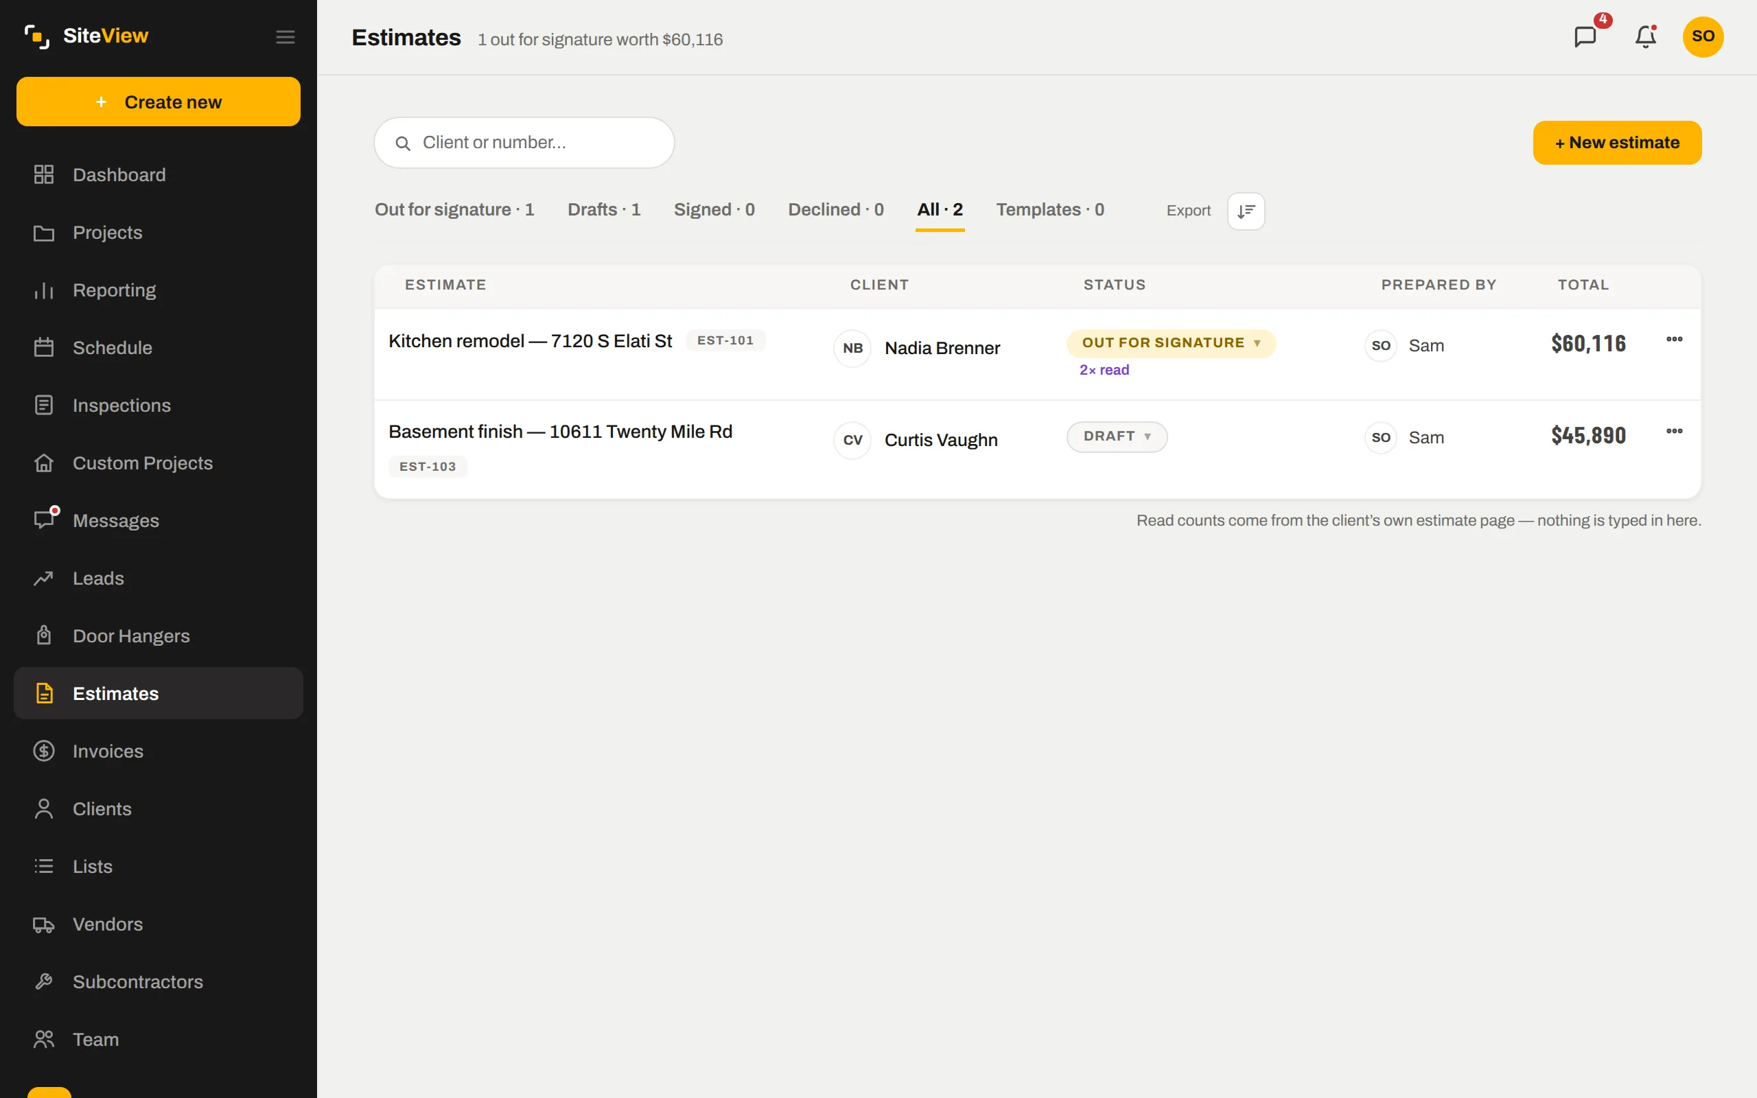The height and width of the screenshot is (1098, 1757).
Task: Open Reporting bar chart icon
Action: coord(43,290)
